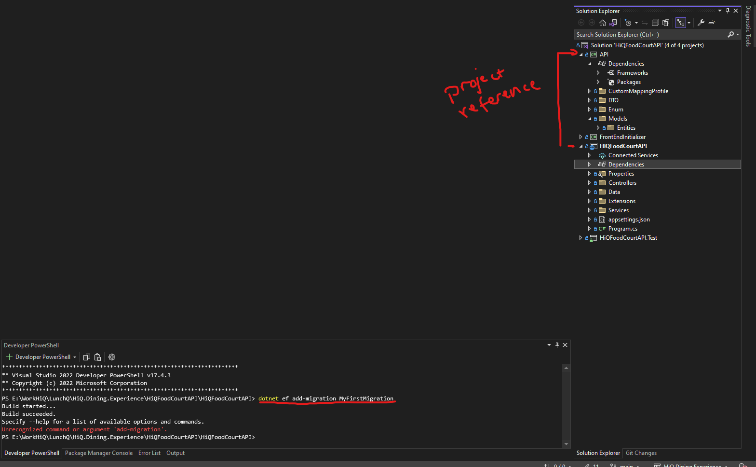Select the Developer PowerShell bottom tab
756x467 pixels.
[x=32, y=453]
